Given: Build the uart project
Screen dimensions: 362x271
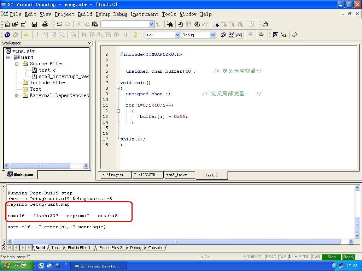Looking at the screenshot, I should (x=231, y=35).
